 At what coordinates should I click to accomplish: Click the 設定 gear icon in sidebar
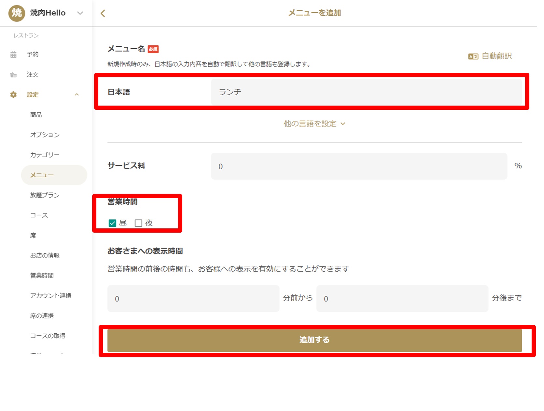pos(13,95)
